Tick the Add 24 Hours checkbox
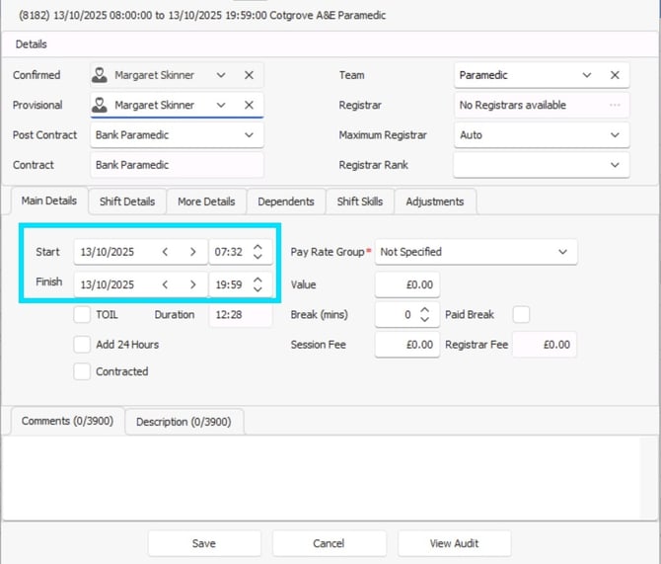Image resolution: width=661 pixels, height=564 pixels. coord(83,345)
